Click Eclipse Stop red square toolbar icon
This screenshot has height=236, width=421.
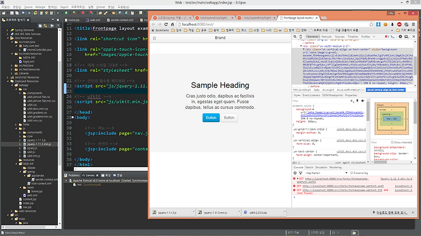coord(83,13)
